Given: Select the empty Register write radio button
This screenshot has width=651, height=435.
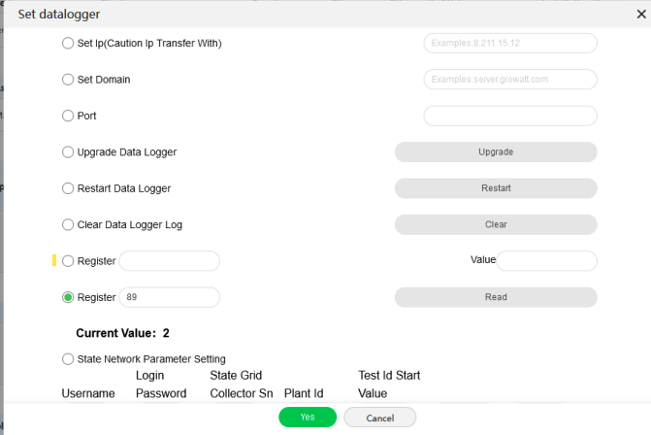Looking at the screenshot, I should point(68,261).
